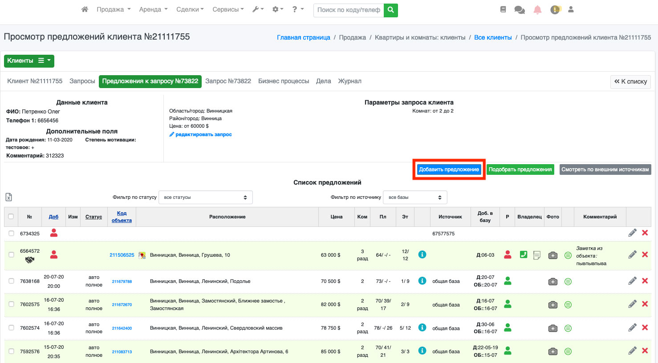Click the map icon next to object 211506525
Screen dimensions: 658x363
(x=142, y=255)
